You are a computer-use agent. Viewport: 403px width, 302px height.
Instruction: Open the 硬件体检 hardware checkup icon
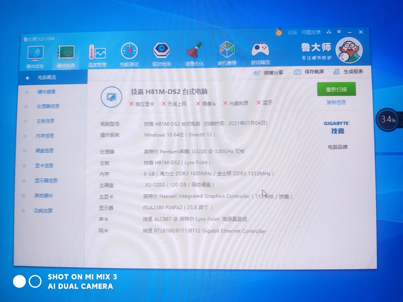coord(35,57)
